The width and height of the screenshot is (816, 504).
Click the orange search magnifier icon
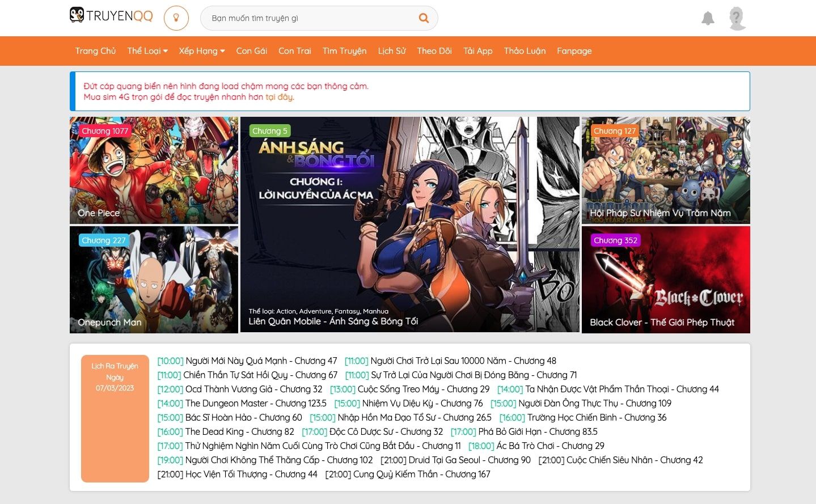(x=424, y=18)
